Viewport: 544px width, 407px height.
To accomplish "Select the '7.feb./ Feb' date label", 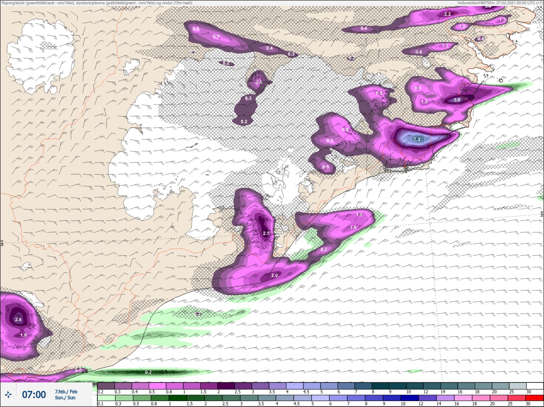I will [66, 391].
